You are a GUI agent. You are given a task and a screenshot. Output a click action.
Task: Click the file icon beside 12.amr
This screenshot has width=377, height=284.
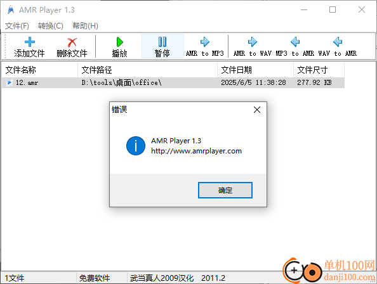pos(9,82)
